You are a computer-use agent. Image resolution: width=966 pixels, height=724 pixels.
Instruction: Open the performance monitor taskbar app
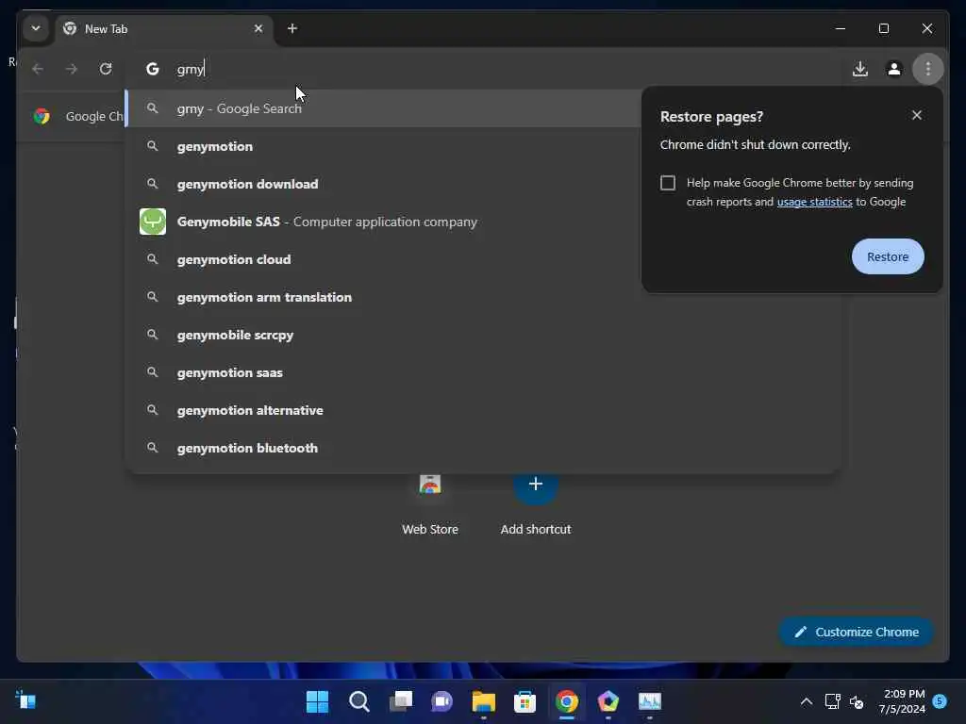tap(649, 701)
